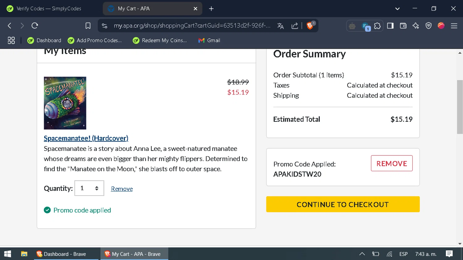The width and height of the screenshot is (463, 260).
Task: Open site settings icon in address bar
Action: pyautogui.click(x=105, y=26)
